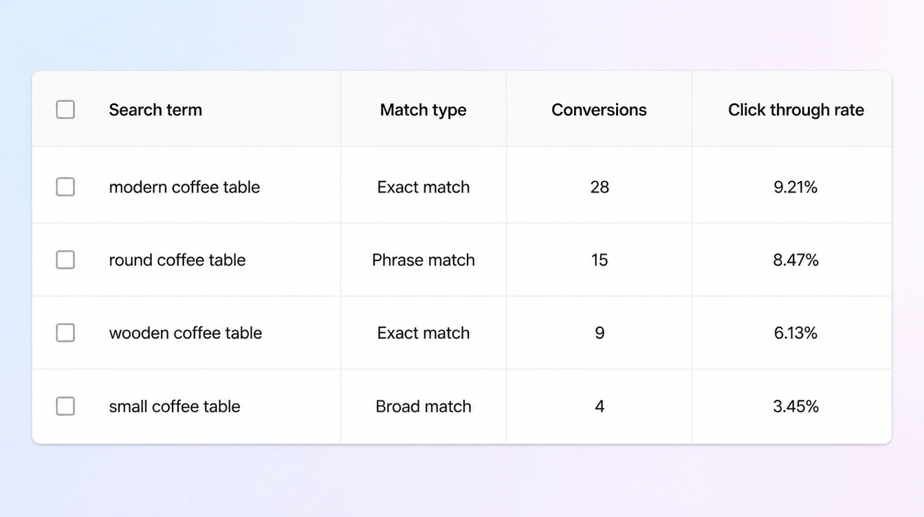Sort by the Conversions column header
The width and height of the screenshot is (924, 517).
(x=599, y=110)
